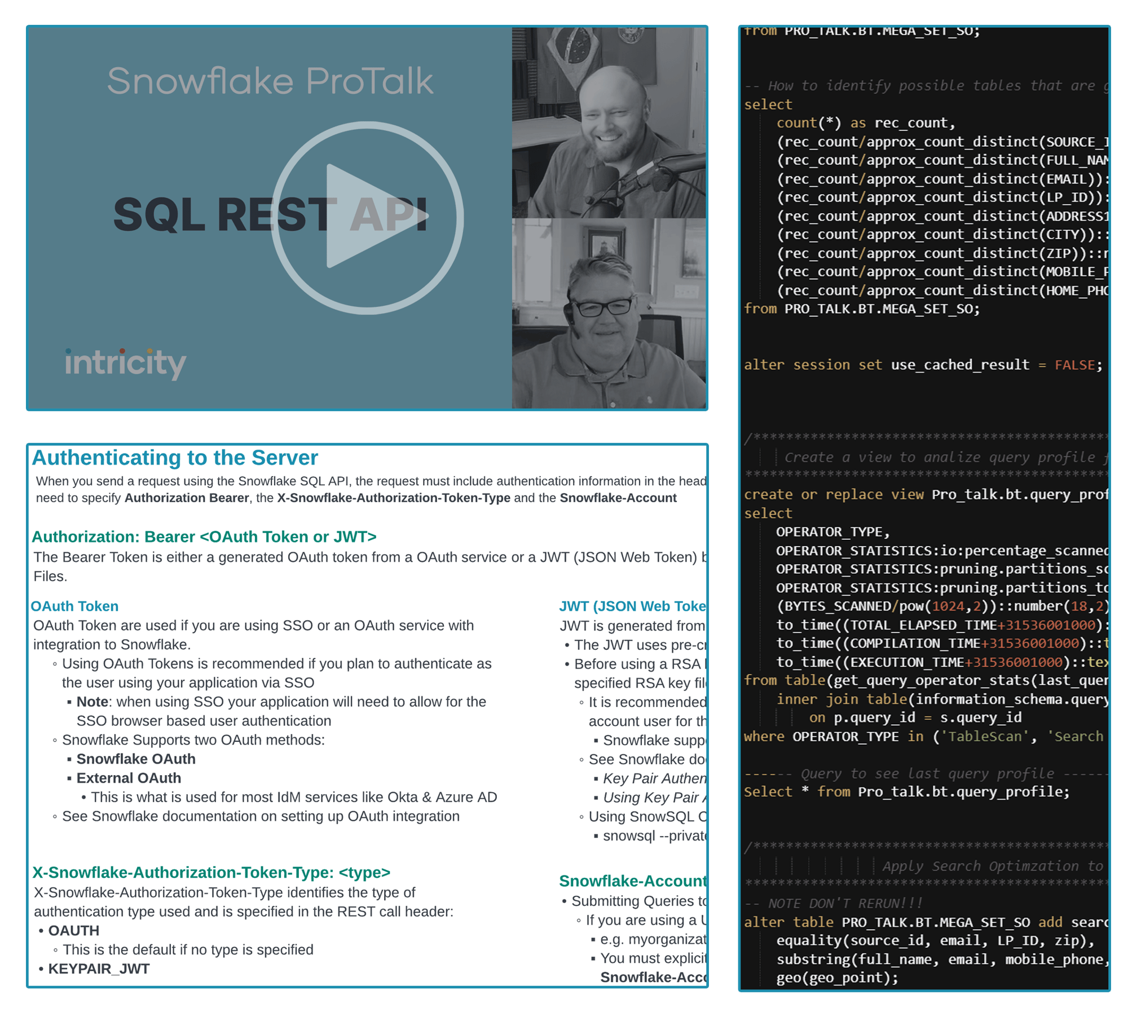Image resolution: width=1128 pixels, height=1016 pixels.
Task: Click the to_time((COMPILATION_TIME code line
Action: 942,643
